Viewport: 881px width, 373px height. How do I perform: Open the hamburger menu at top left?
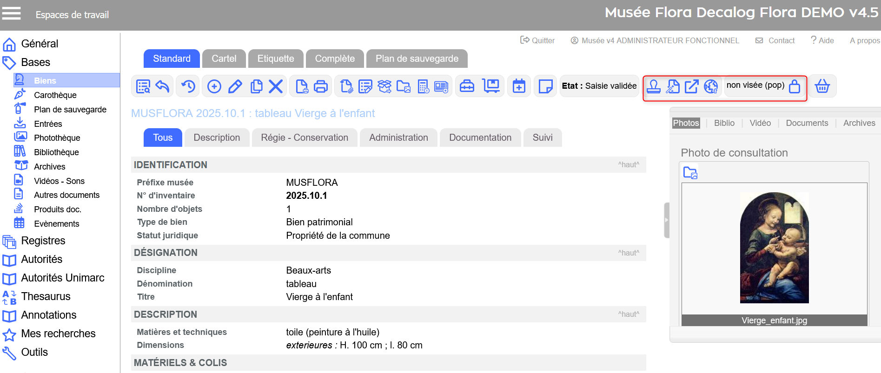[12, 14]
